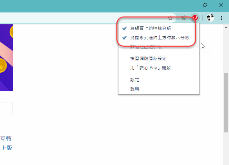229x165 pixels.
Task: Open the yellow bug-shaped extension icon
Action: coord(184,18)
